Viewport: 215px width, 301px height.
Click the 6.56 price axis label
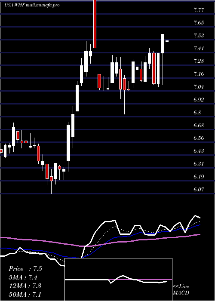point(199,138)
